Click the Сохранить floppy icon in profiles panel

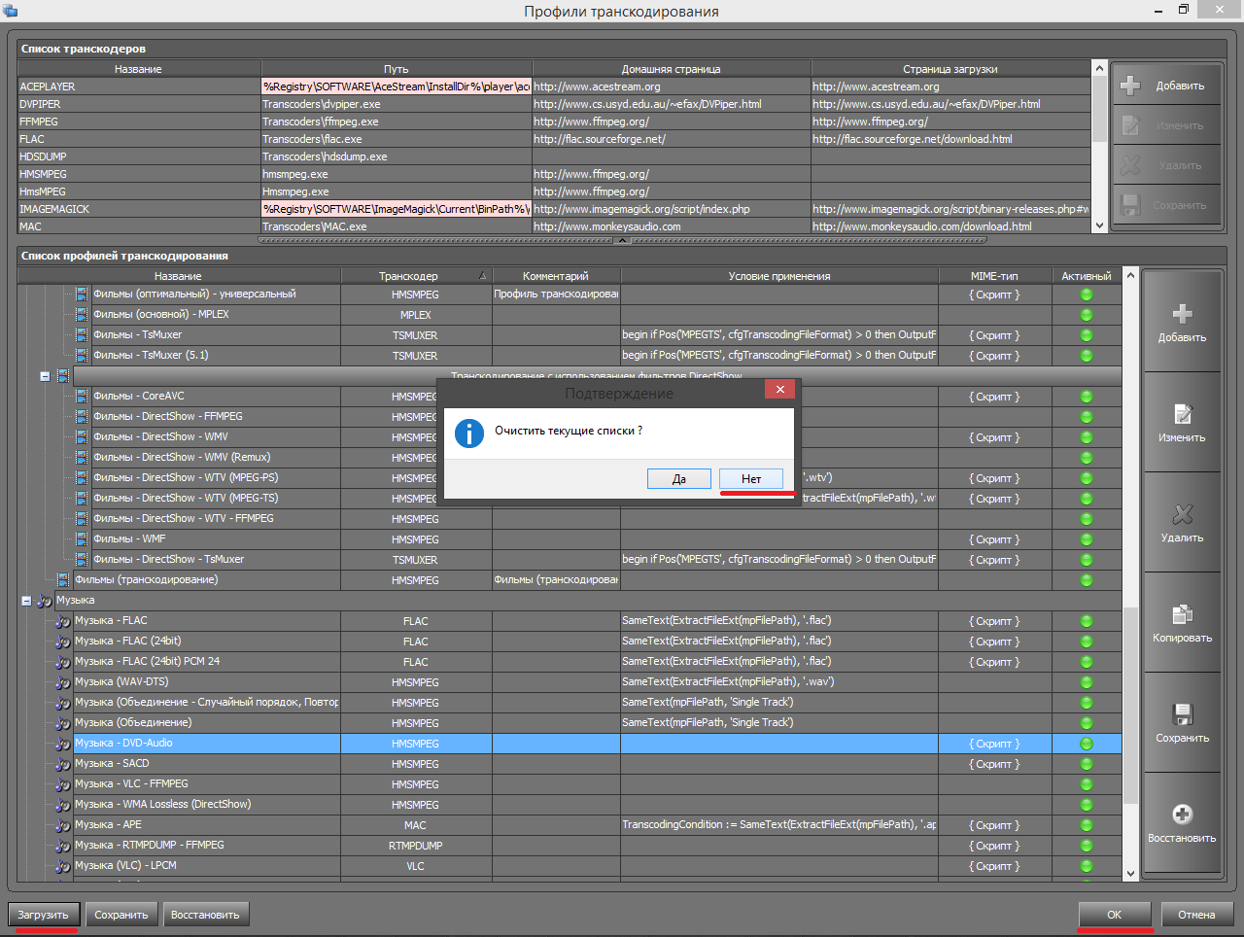(x=1182, y=714)
